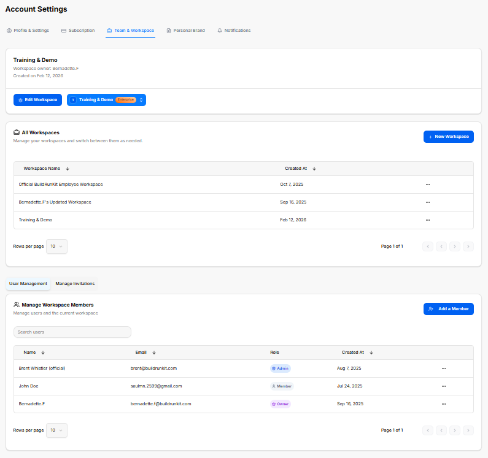
Task: Select Bernadette.F's Updated Workspace name
Action: pos(55,202)
